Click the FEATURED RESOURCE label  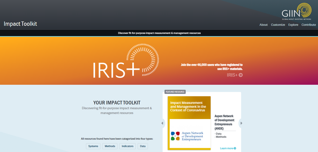coord(175,92)
